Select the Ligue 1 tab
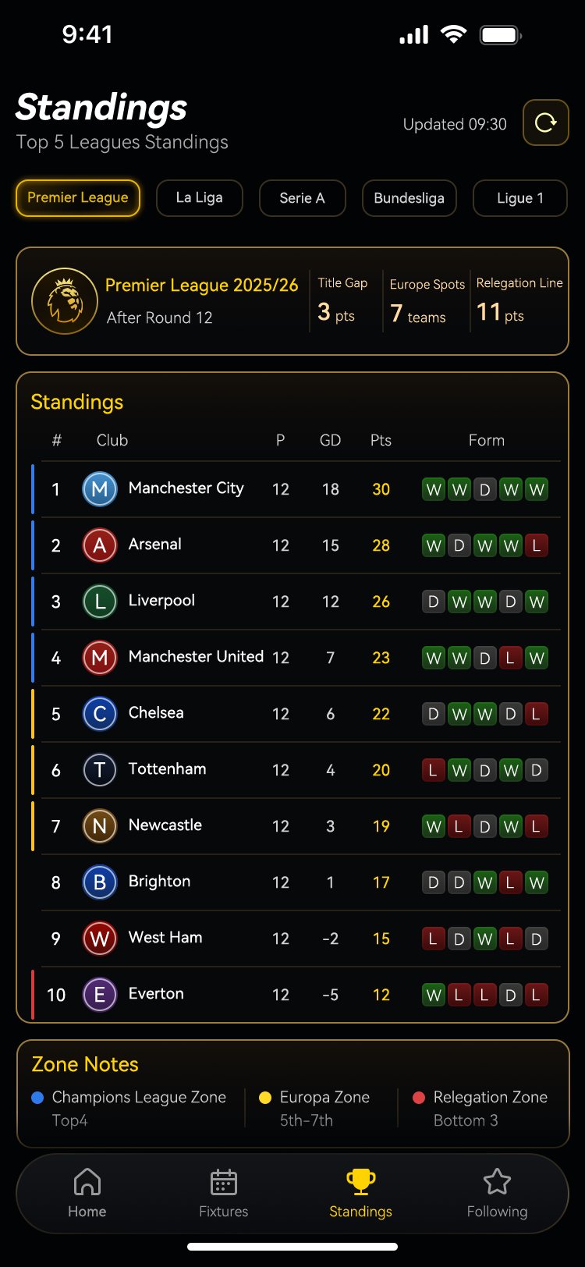 [520, 198]
